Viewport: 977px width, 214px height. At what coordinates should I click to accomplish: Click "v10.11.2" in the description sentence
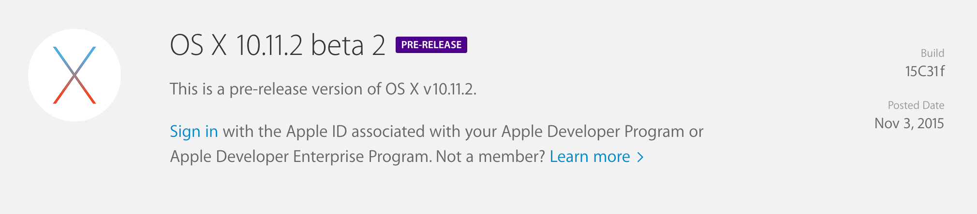point(449,89)
